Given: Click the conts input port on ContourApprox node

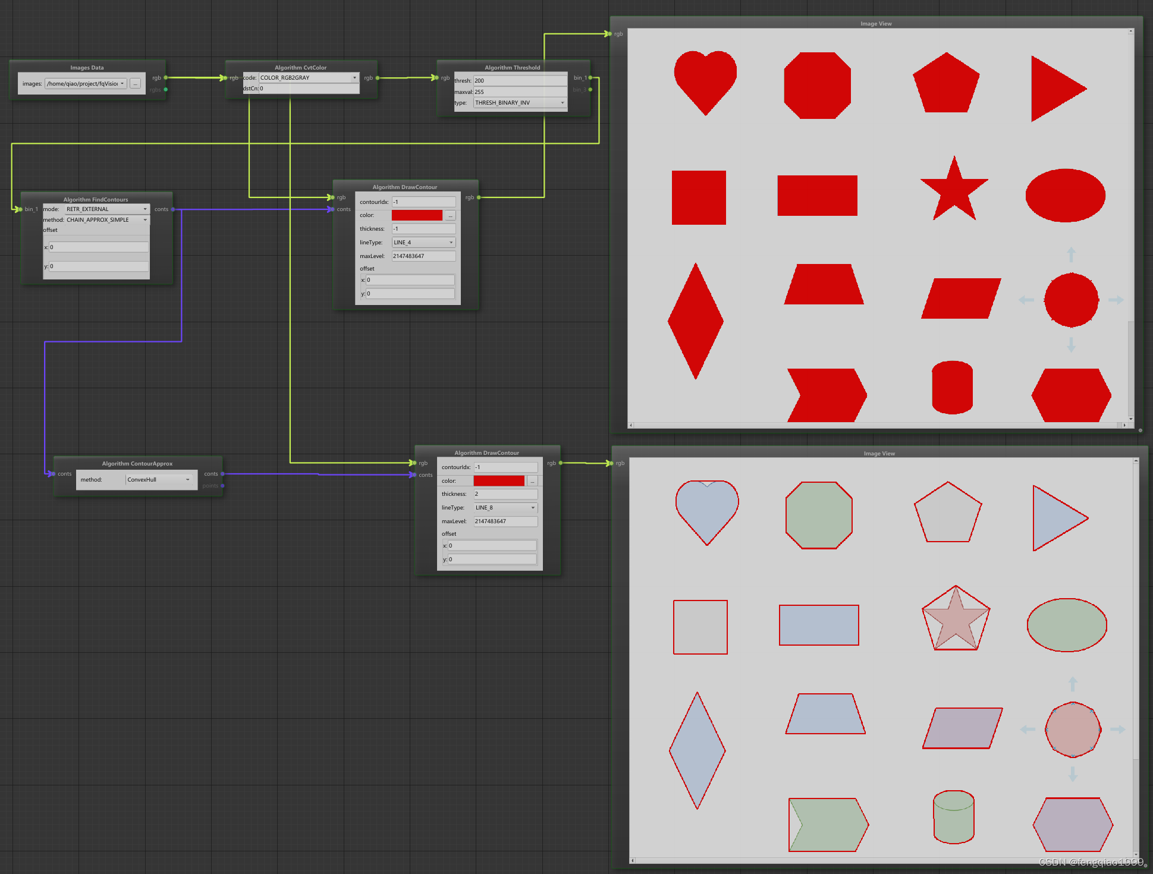Looking at the screenshot, I should [53, 474].
